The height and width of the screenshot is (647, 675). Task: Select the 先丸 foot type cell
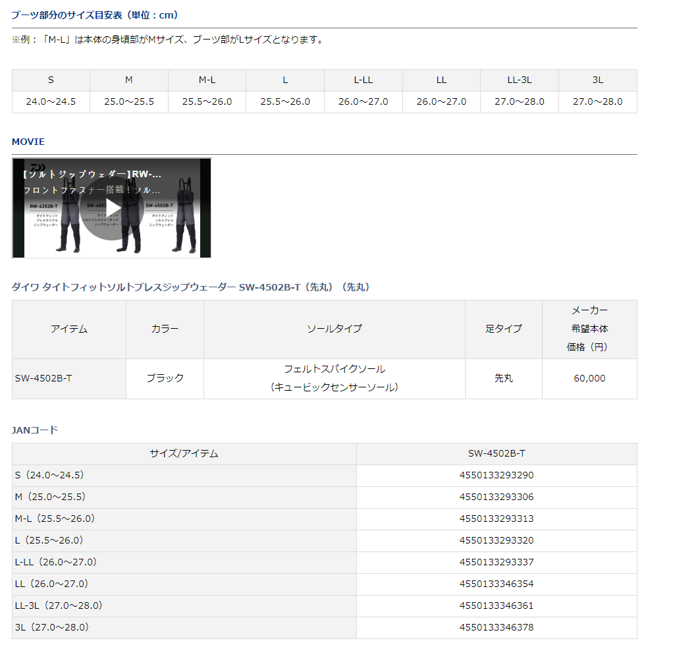coord(504,379)
